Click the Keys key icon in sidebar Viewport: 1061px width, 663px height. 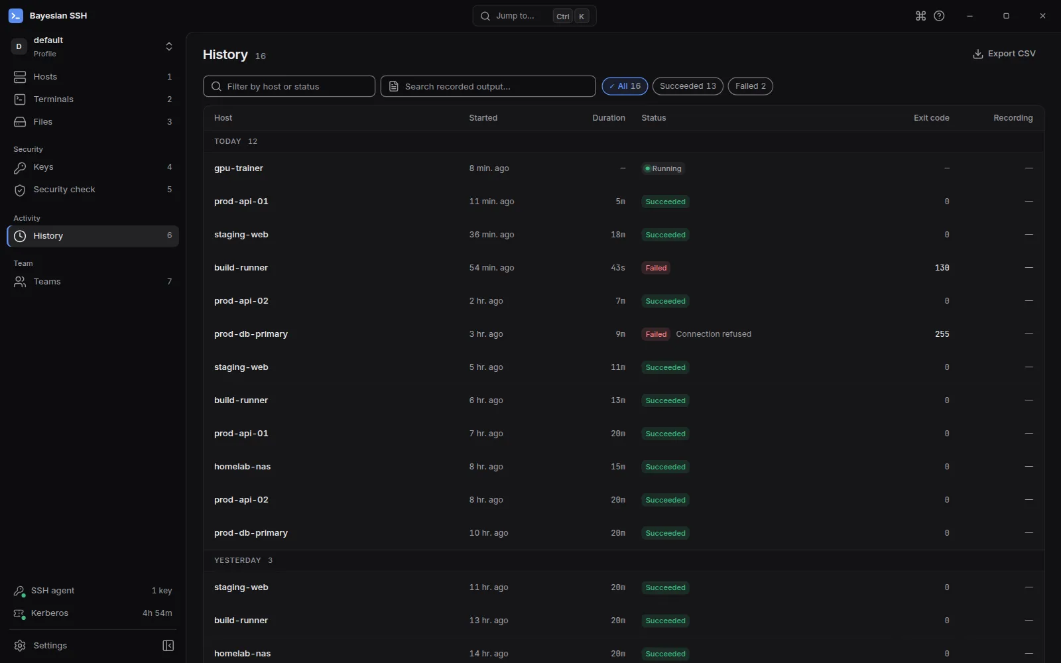tap(20, 167)
